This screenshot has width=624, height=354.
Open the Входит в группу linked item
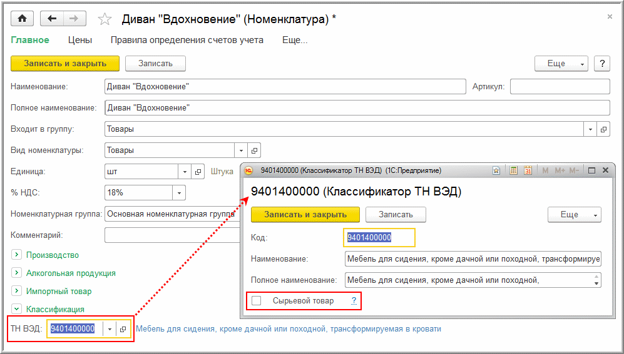(603, 129)
